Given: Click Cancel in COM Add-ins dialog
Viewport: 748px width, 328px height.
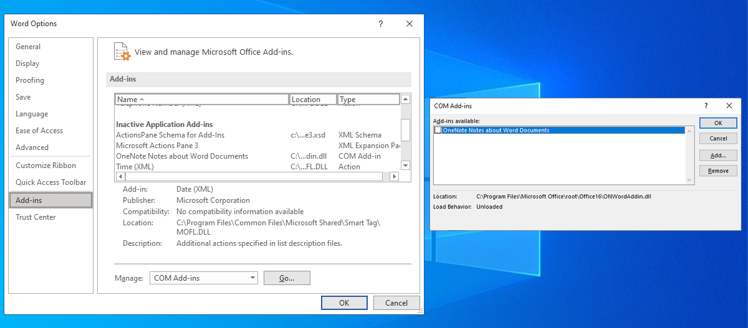Looking at the screenshot, I should (718, 139).
